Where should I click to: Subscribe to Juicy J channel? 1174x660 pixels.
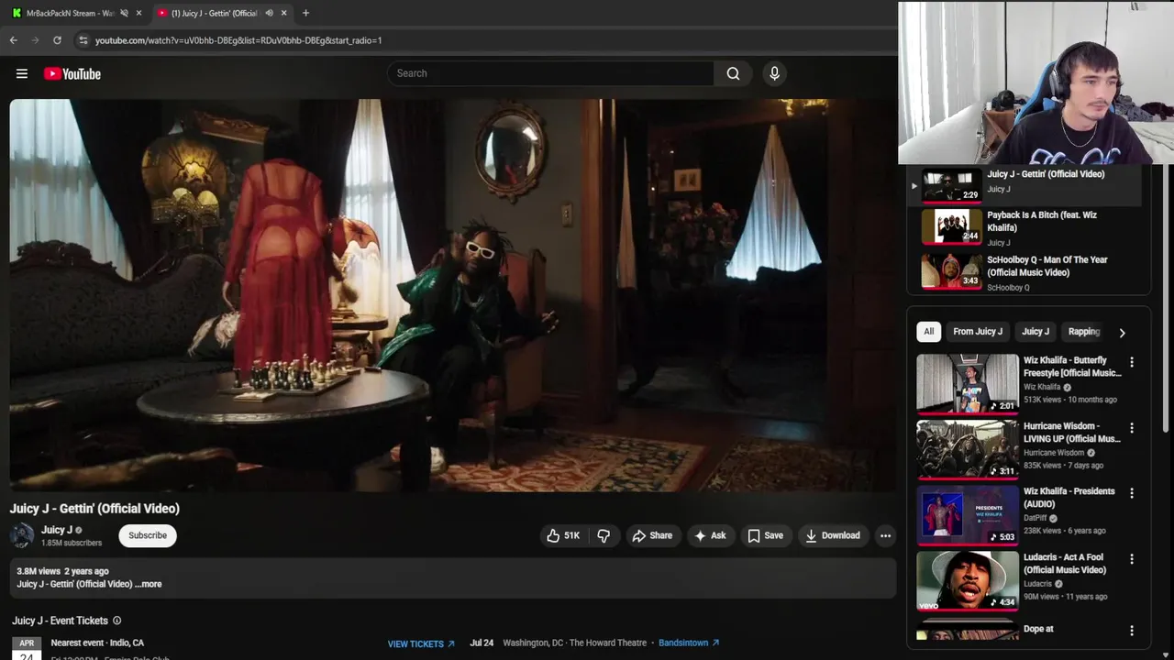click(148, 535)
